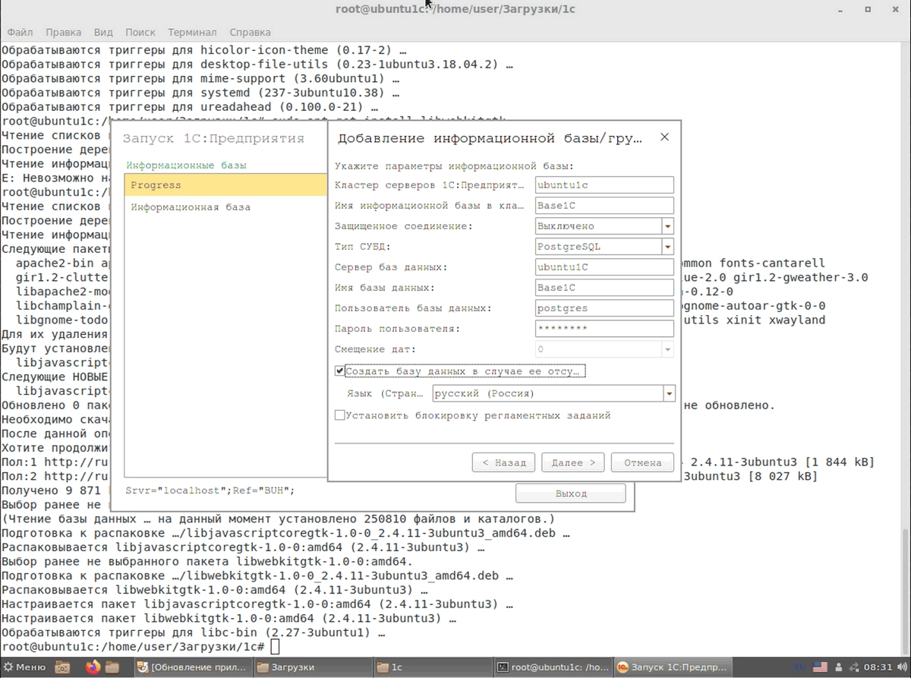Image resolution: width=911 pixels, height=678 pixels.
Task: Click the Имя информационной базы в кластере field
Action: [x=604, y=205]
